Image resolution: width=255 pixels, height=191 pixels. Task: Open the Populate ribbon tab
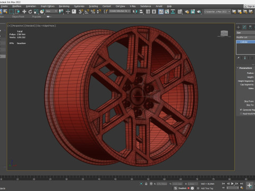click(37, 16)
